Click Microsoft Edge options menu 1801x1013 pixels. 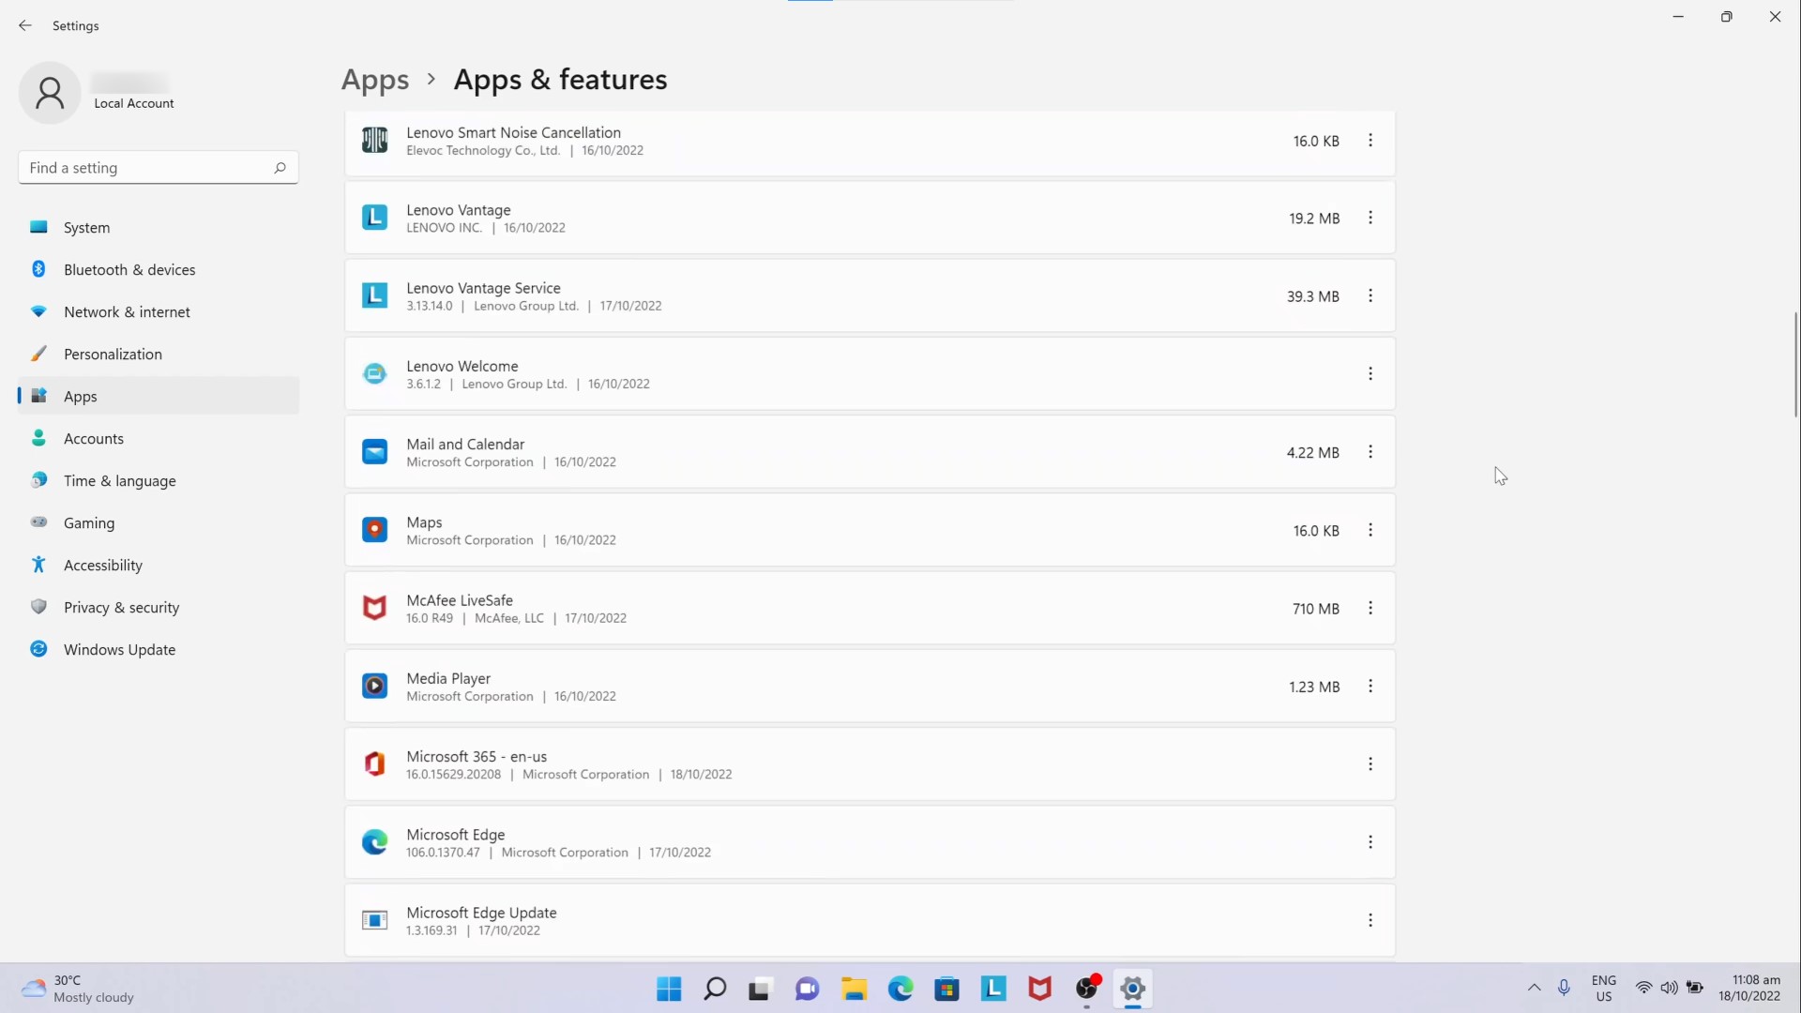[1370, 842]
